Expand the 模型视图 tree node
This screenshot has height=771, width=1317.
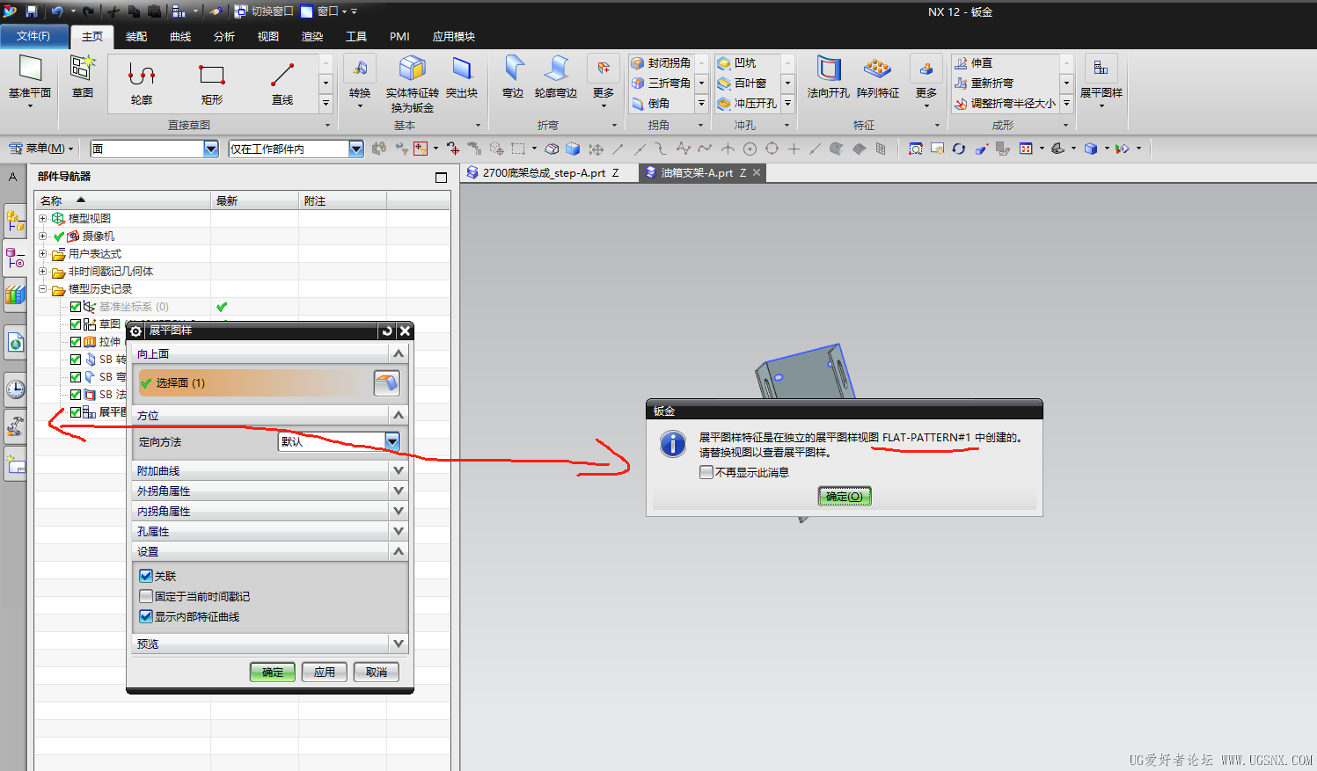click(42, 218)
